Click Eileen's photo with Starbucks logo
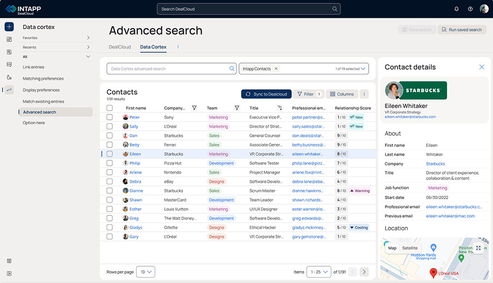 (416, 90)
